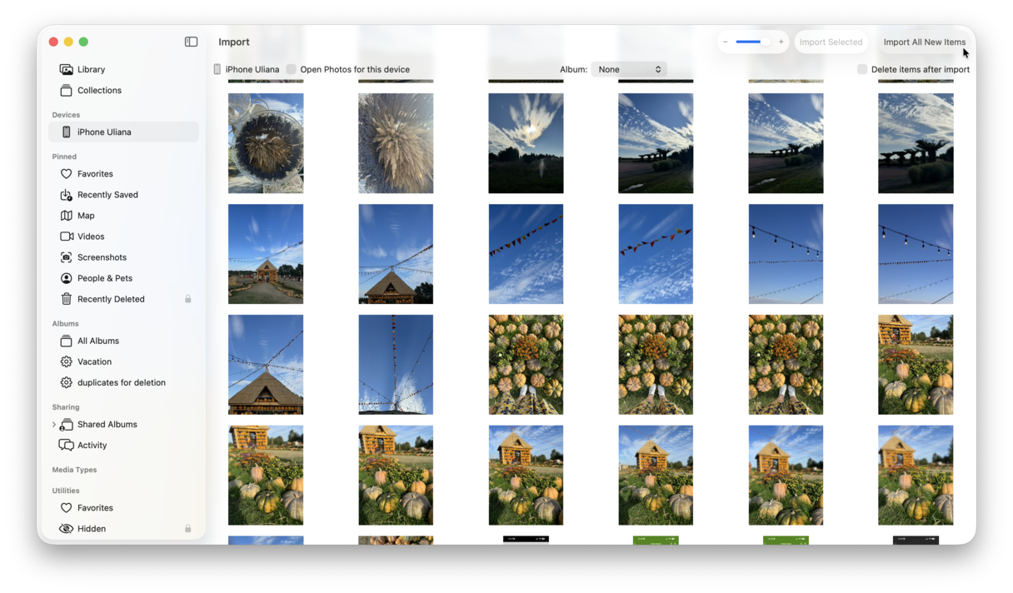This screenshot has width=1013, height=593.
Task: Adjust the thumbnail zoom slider
Action: [753, 42]
